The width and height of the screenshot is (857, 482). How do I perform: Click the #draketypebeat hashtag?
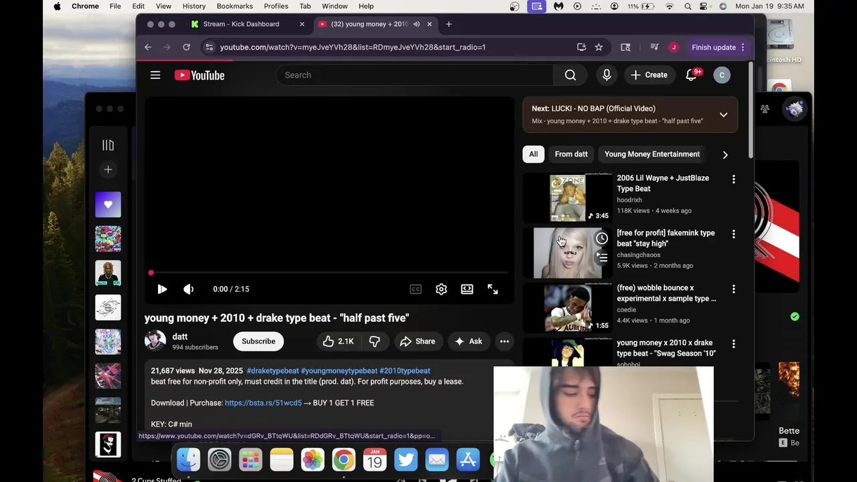tap(272, 371)
